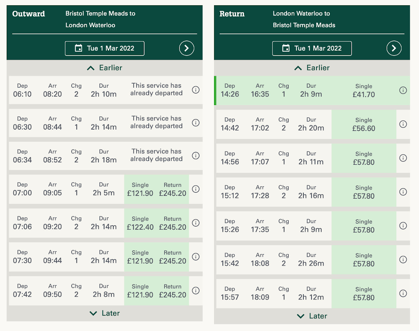The height and width of the screenshot is (331, 419).
Task: Open info for the 06:10 outward service
Action: pos(196,90)
